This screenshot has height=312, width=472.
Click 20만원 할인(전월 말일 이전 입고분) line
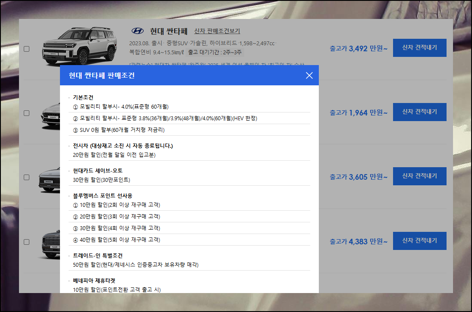(114, 155)
